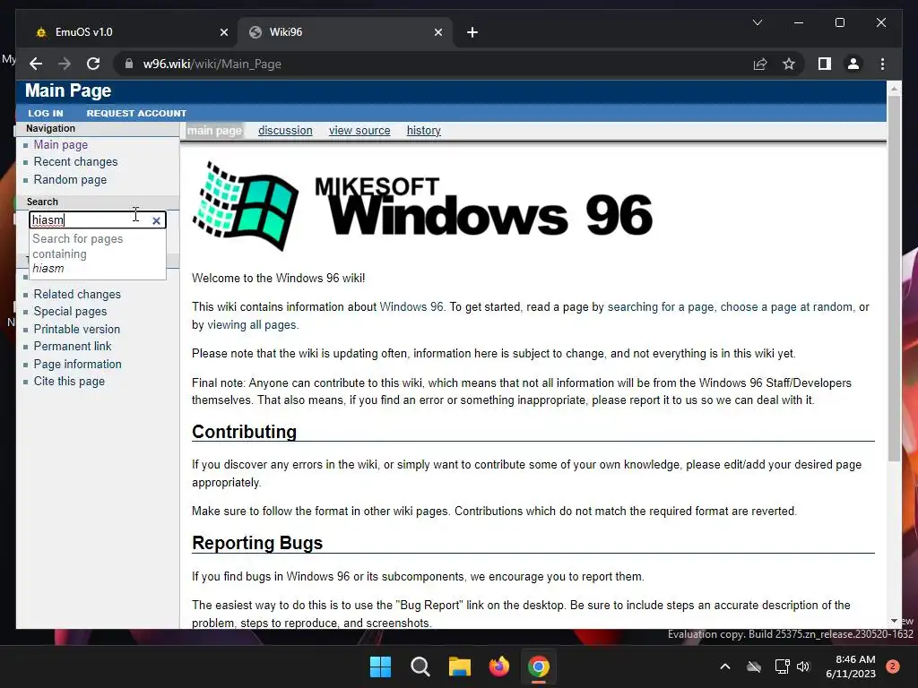This screenshot has height=688, width=918.
Task: Click the padlock site info icon
Action: coord(129,64)
